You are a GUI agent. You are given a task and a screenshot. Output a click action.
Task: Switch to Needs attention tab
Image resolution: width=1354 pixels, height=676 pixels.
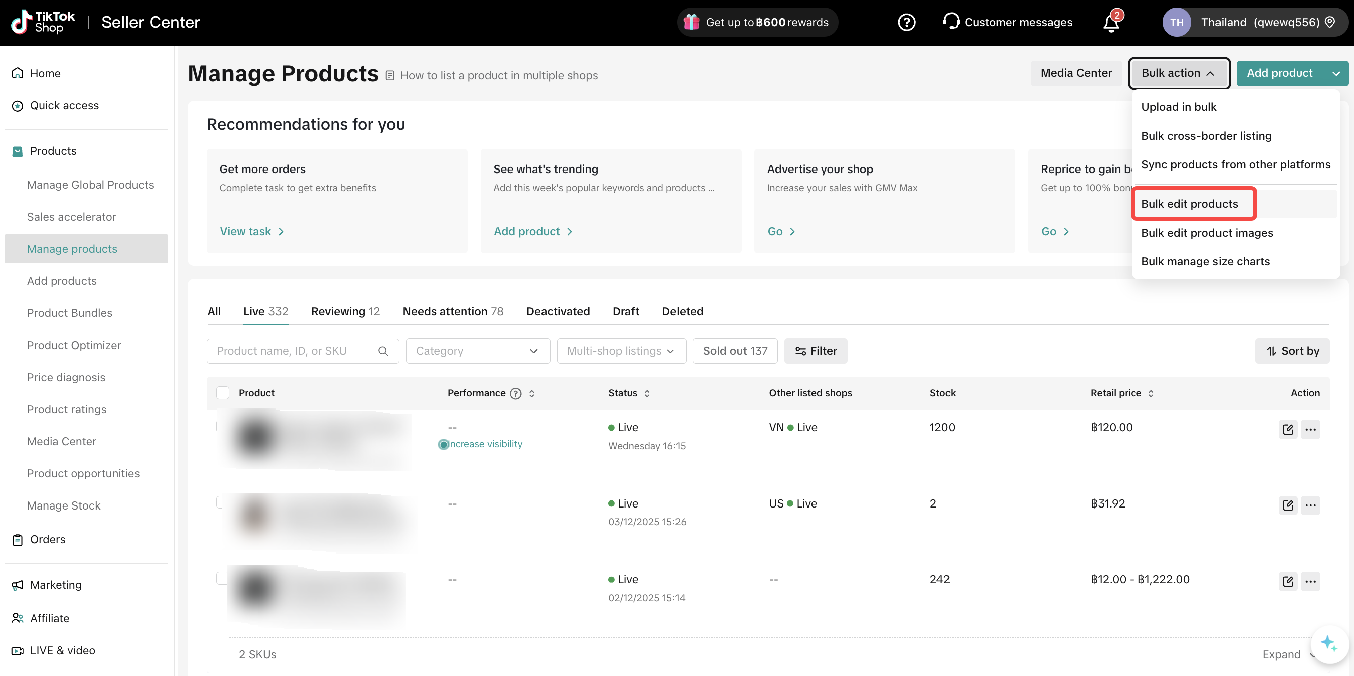[453, 311]
